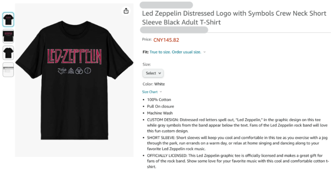Expand the Fit details chevron arrow

click(x=205, y=52)
